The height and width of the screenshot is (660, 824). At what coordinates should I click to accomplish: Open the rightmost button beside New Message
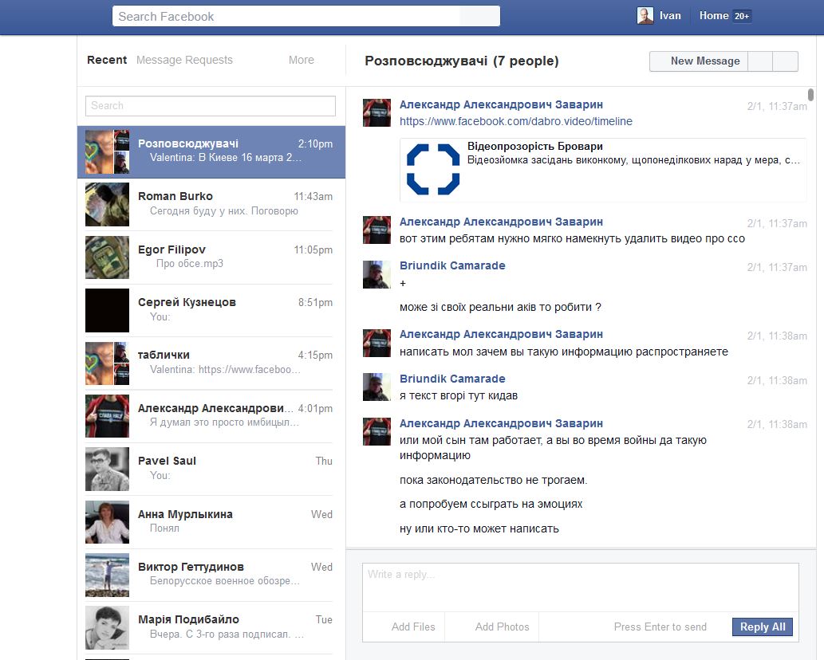(x=786, y=61)
